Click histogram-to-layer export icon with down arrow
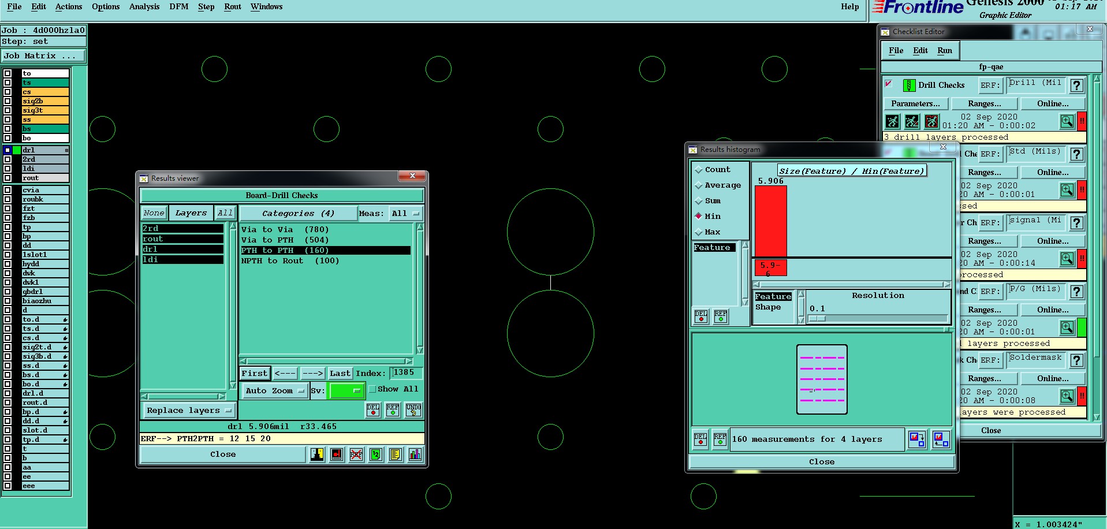The image size is (1107, 529). [917, 439]
